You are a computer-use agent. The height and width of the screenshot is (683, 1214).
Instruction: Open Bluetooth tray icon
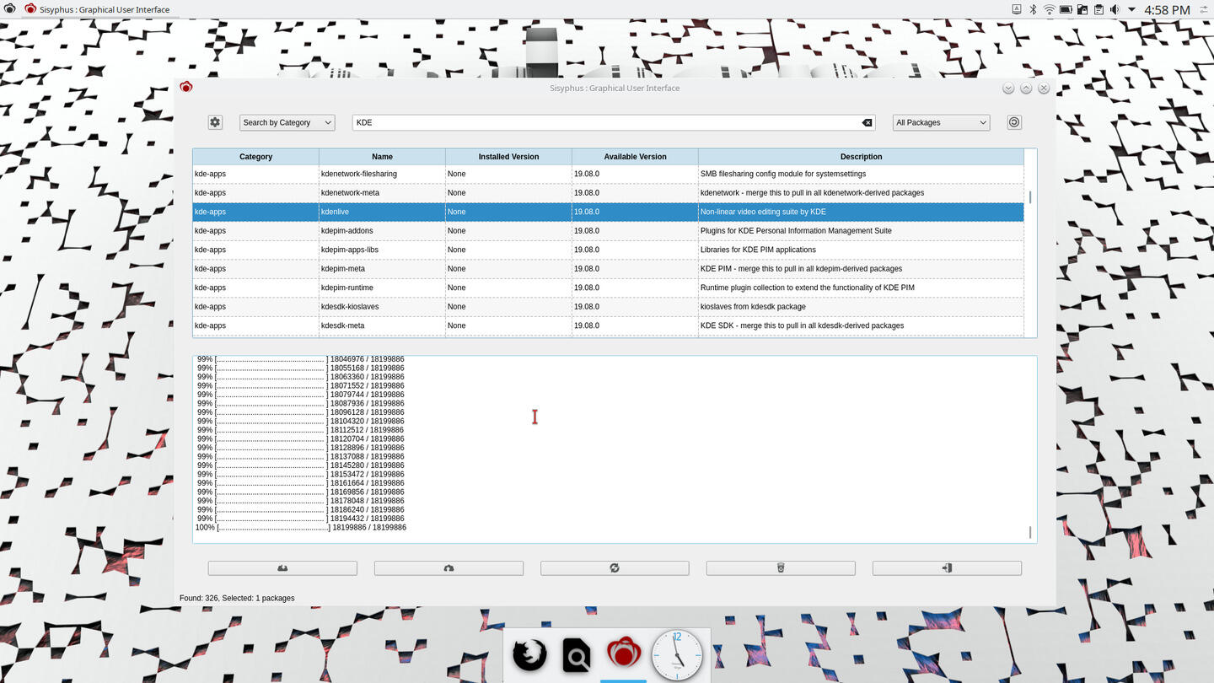click(x=1033, y=9)
